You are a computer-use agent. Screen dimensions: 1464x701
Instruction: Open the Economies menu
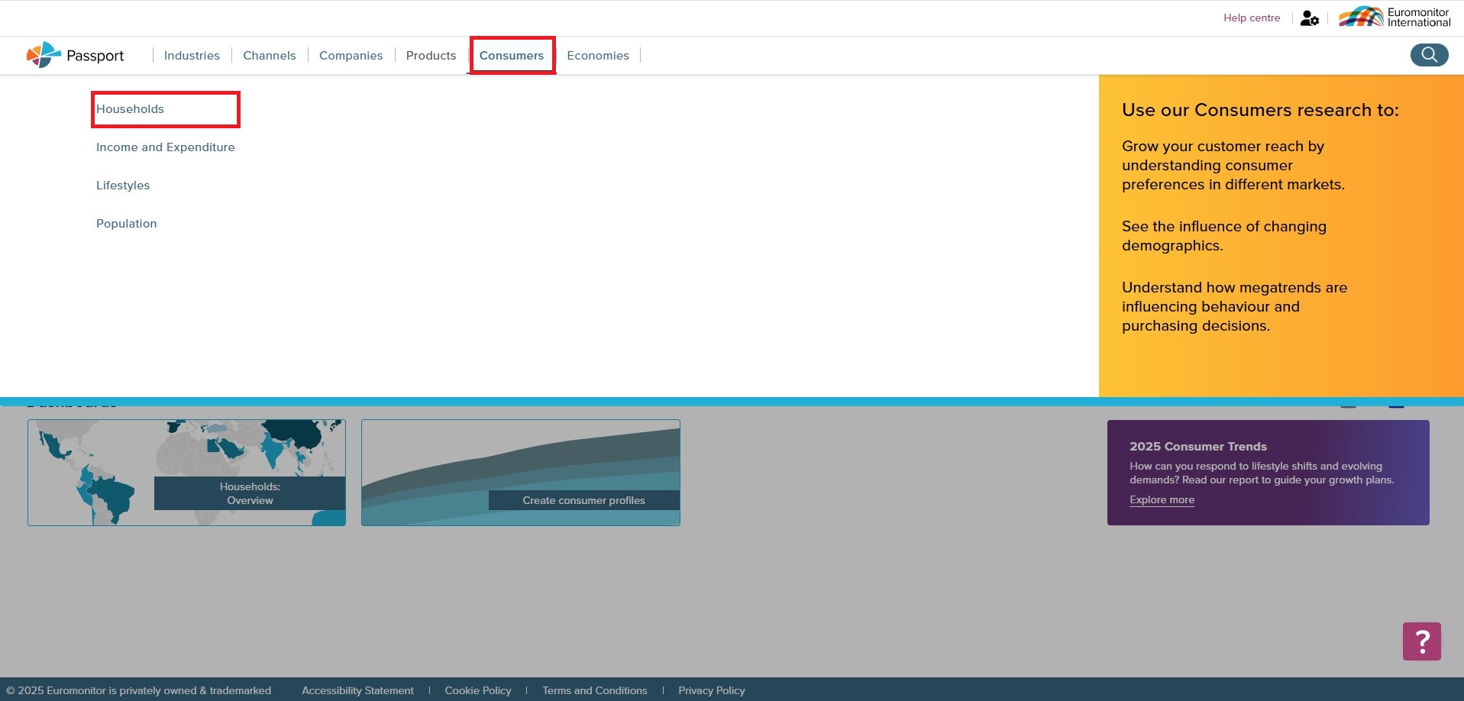[598, 56]
